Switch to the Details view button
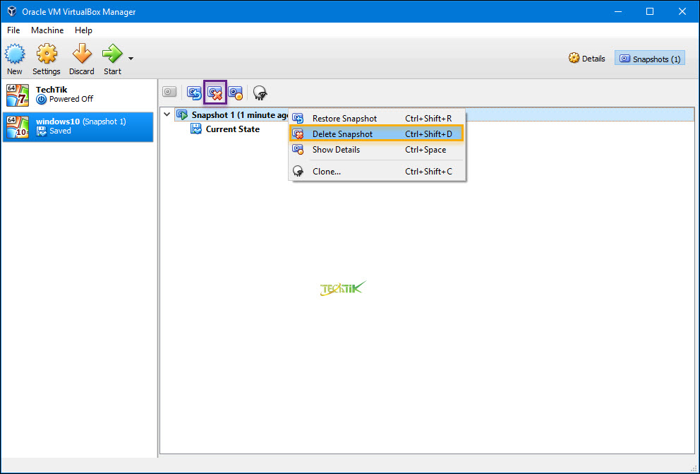The width and height of the screenshot is (700, 474). tap(587, 59)
